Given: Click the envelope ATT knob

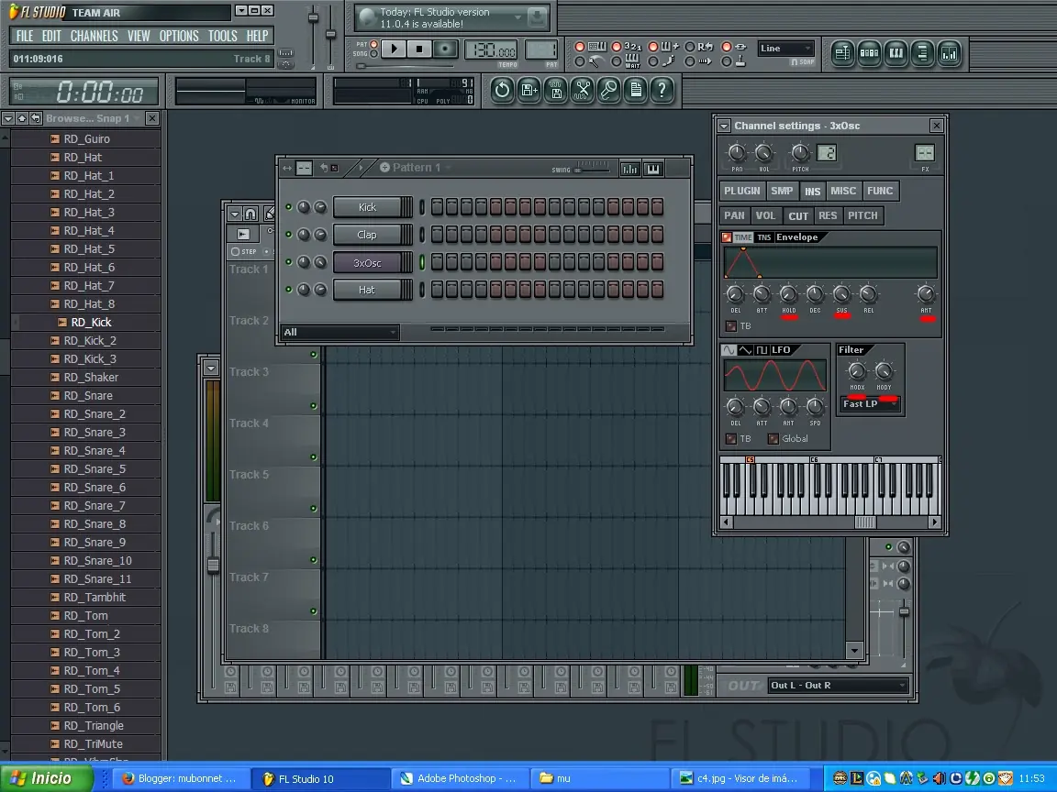Looking at the screenshot, I should coord(762,294).
